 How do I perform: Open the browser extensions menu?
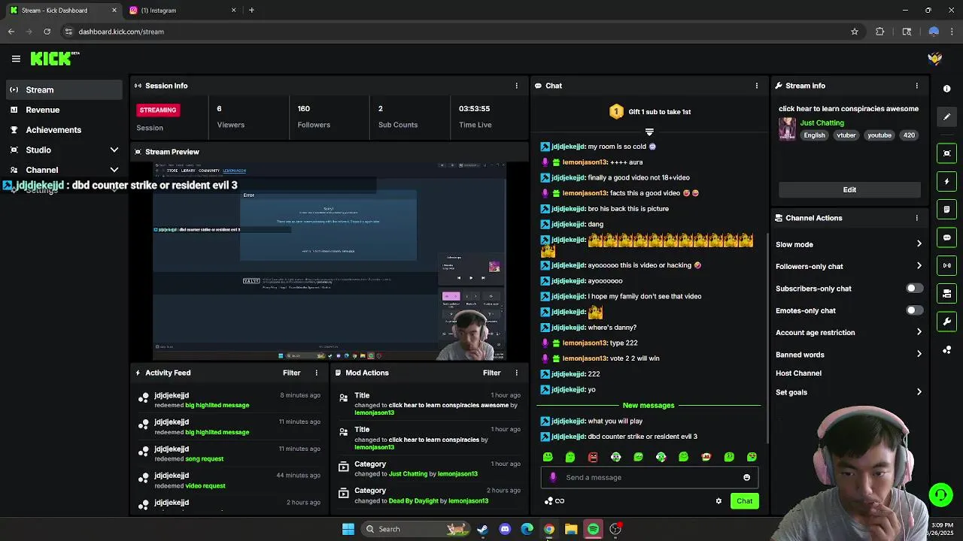point(879,32)
